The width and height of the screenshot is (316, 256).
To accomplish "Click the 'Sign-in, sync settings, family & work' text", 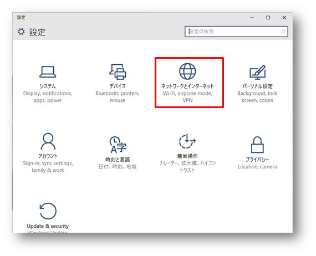I will pyautogui.click(x=48, y=167).
